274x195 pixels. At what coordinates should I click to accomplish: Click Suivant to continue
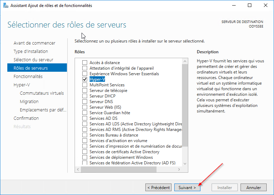tap(187, 187)
